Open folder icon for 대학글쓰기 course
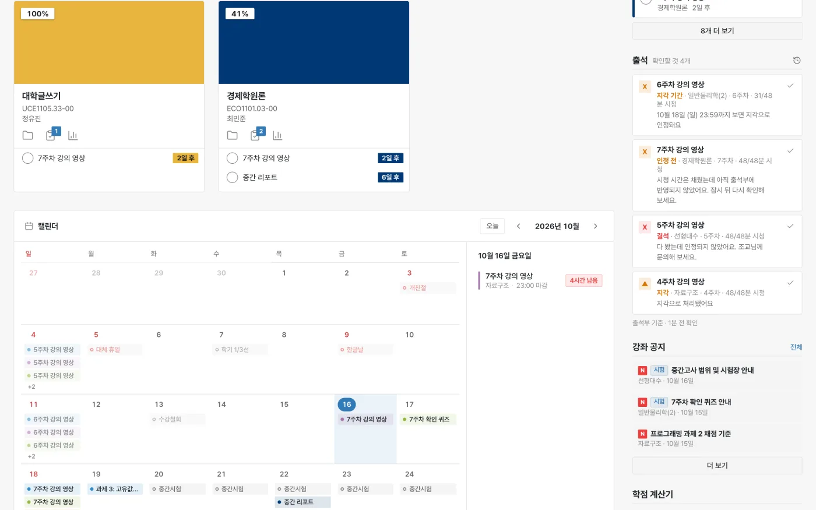The width and height of the screenshot is (816, 510). point(28,135)
